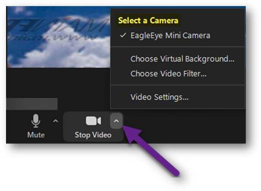
Task: Toggle the checkmark beside EagleEye Mini Camera
Action: (123, 35)
